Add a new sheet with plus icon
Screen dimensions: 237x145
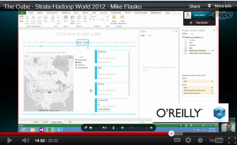coord(70,122)
